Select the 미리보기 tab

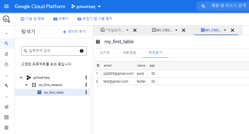(x=155, y=53)
